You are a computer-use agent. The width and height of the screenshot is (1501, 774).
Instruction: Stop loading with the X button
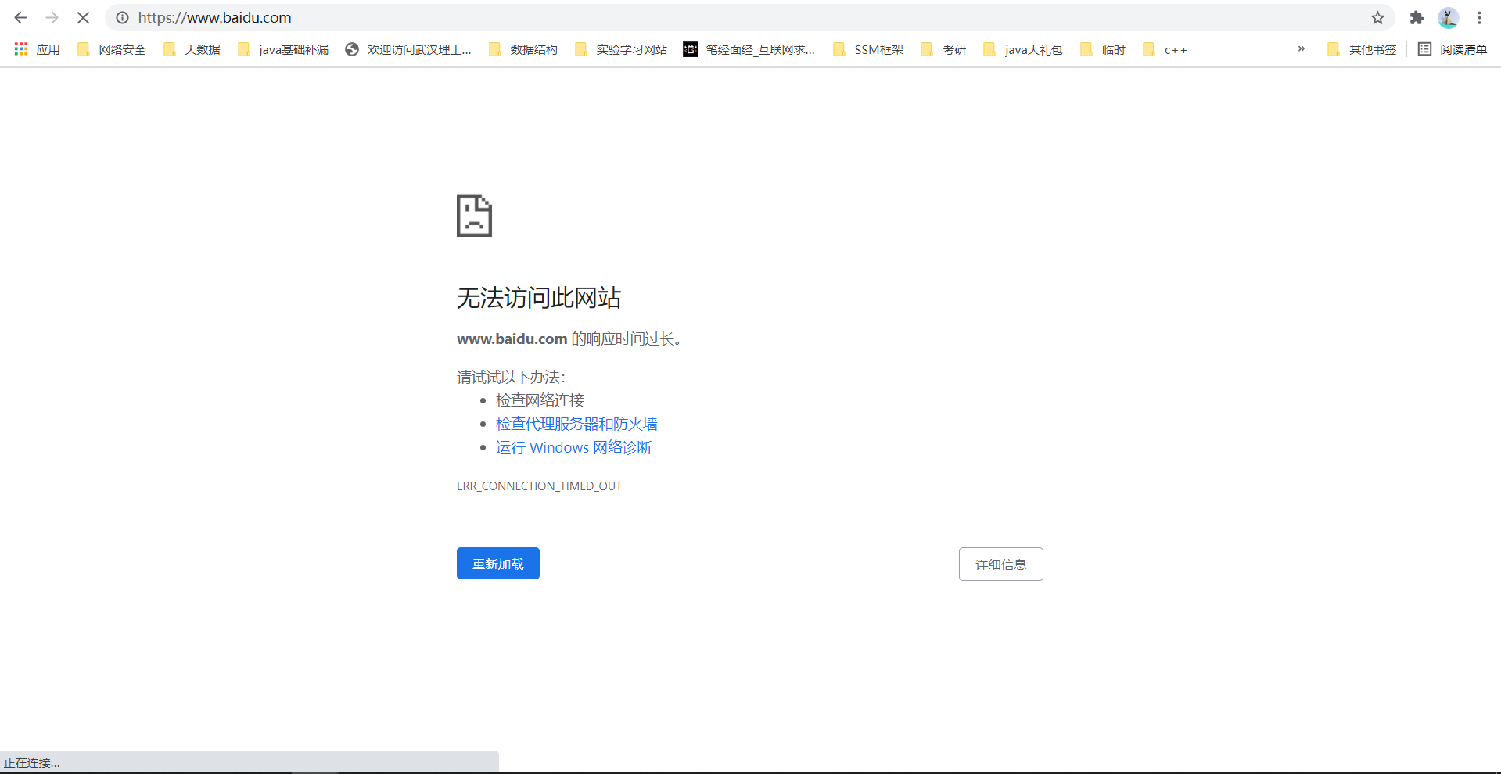[x=83, y=17]
